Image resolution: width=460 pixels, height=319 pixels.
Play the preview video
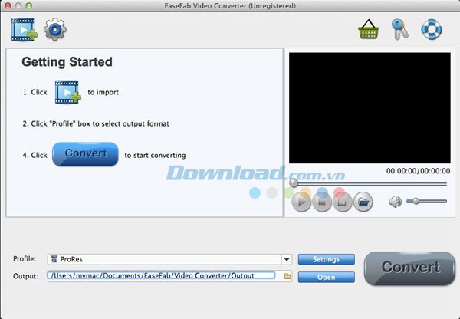(x=301, y=202)
